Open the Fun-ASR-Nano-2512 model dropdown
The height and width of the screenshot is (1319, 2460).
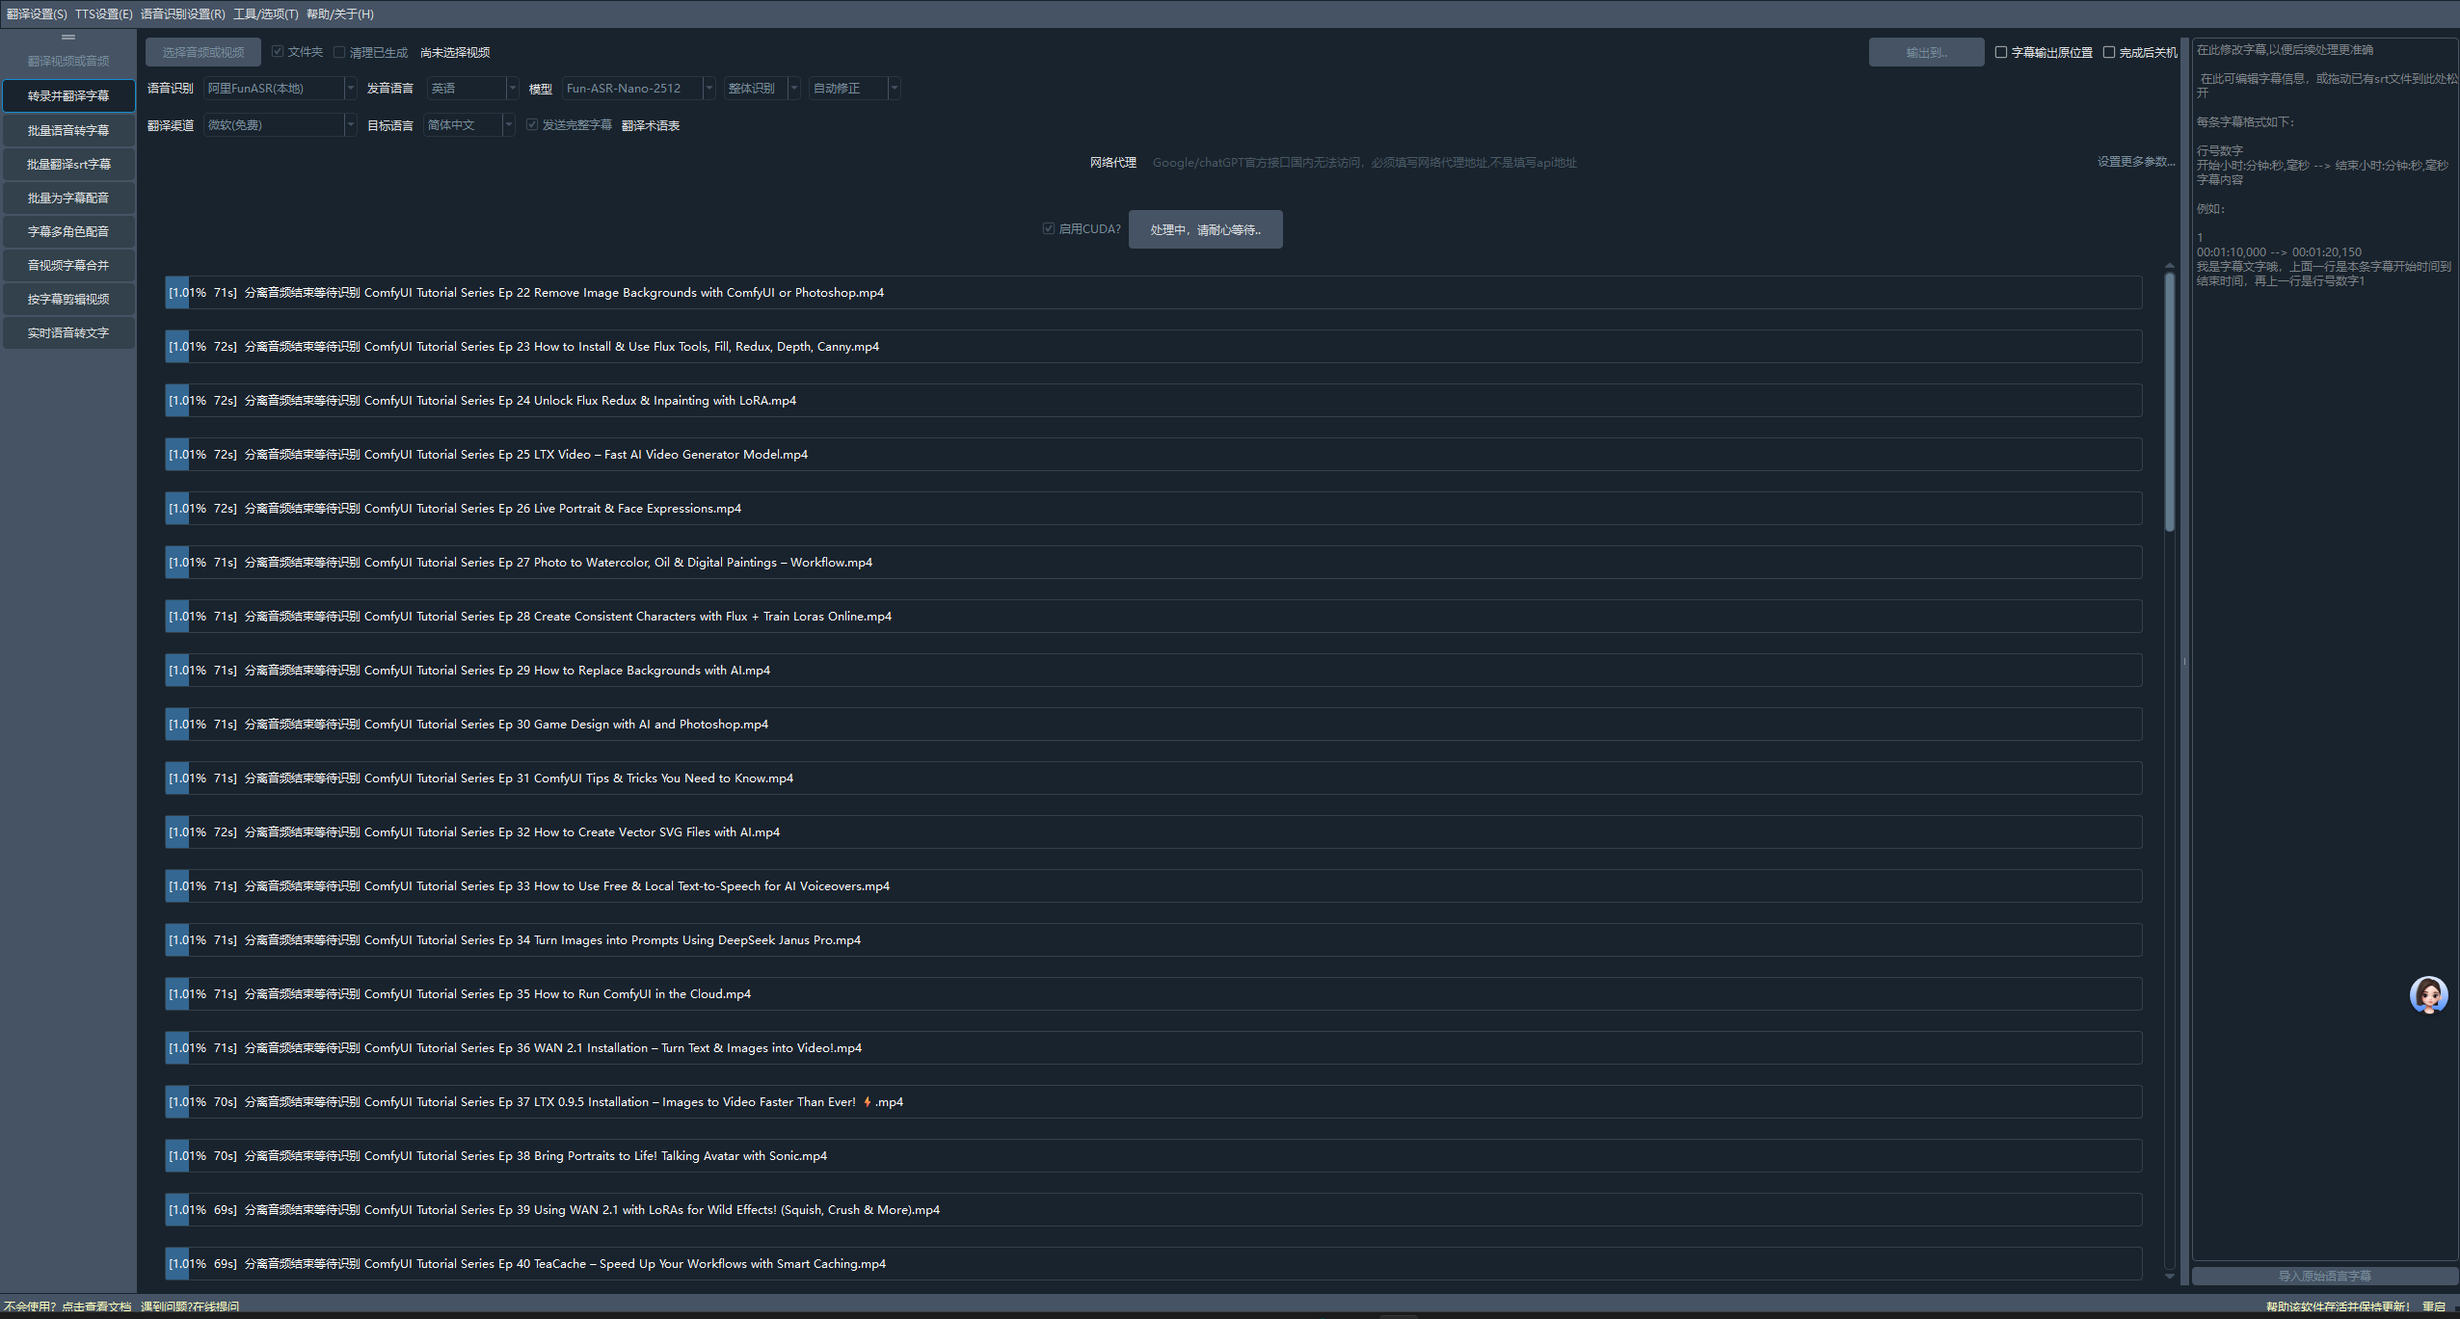pyautogui.click(x=638, y=89)
